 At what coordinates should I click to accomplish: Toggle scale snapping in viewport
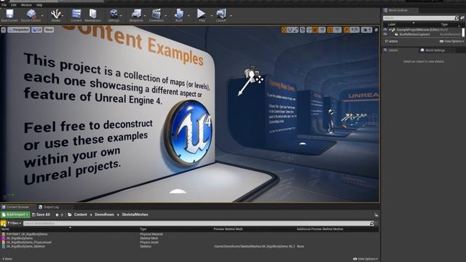347,30
